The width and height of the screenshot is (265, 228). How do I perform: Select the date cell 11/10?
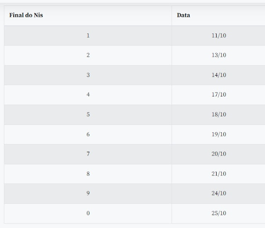[218, 36]
